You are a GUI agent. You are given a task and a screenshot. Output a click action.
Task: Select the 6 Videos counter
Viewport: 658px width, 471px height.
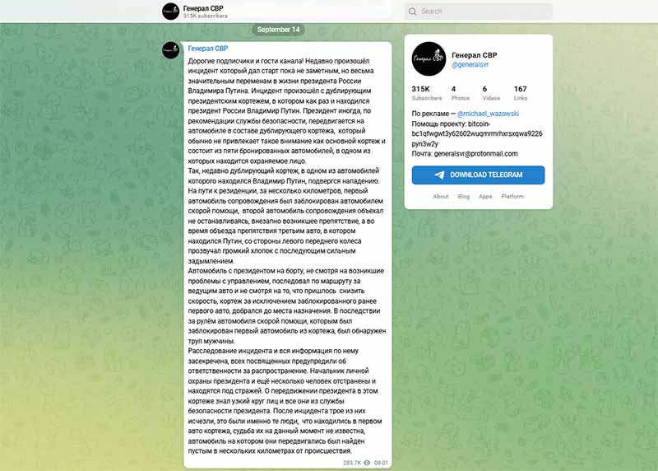[491, 93]
